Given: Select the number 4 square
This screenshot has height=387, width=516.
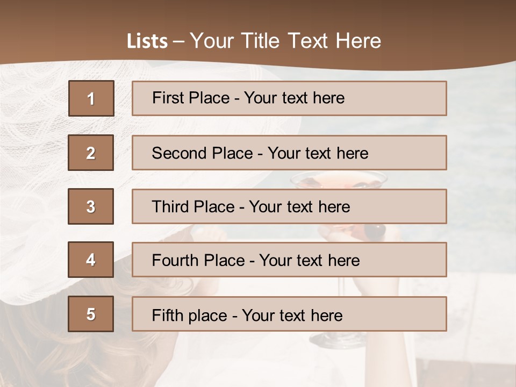Looking at the screenshot, I should [91, 260].
